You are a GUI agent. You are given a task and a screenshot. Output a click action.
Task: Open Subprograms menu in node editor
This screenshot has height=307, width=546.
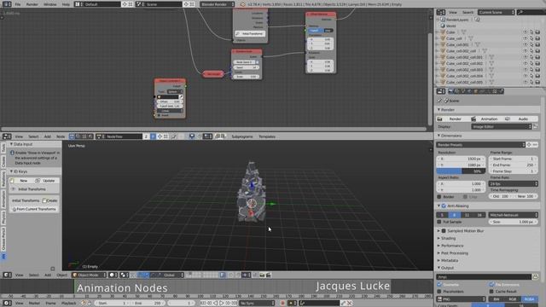(x=242, y=136)
